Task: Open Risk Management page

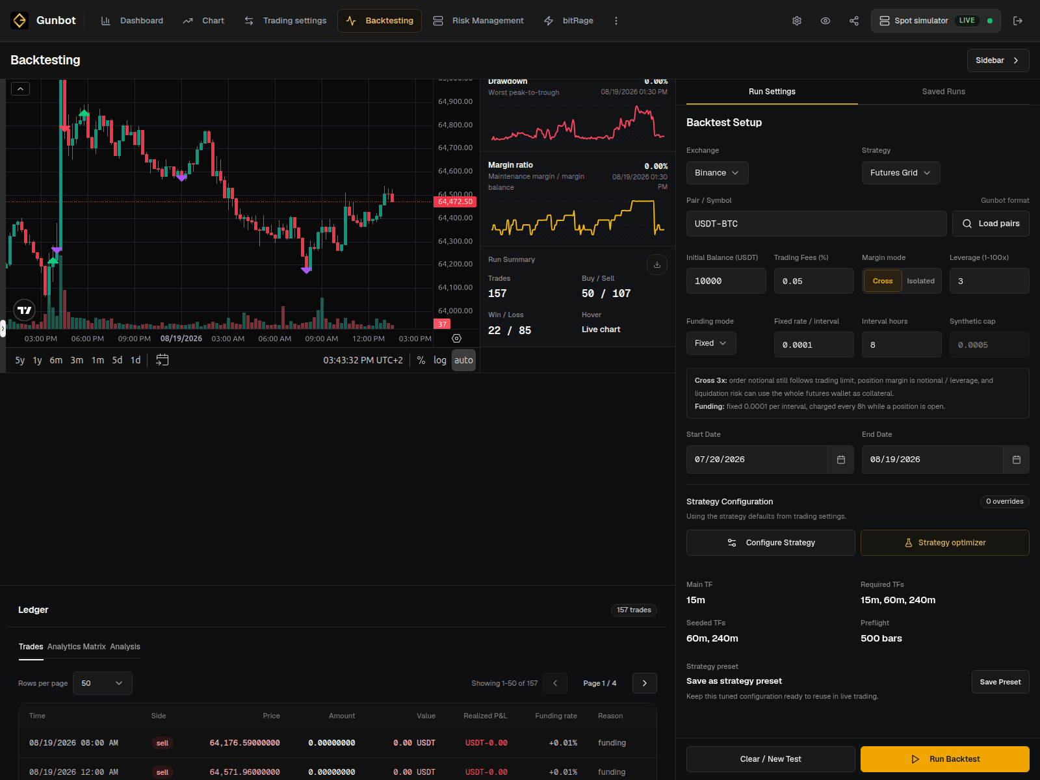Action: [478, 21]
